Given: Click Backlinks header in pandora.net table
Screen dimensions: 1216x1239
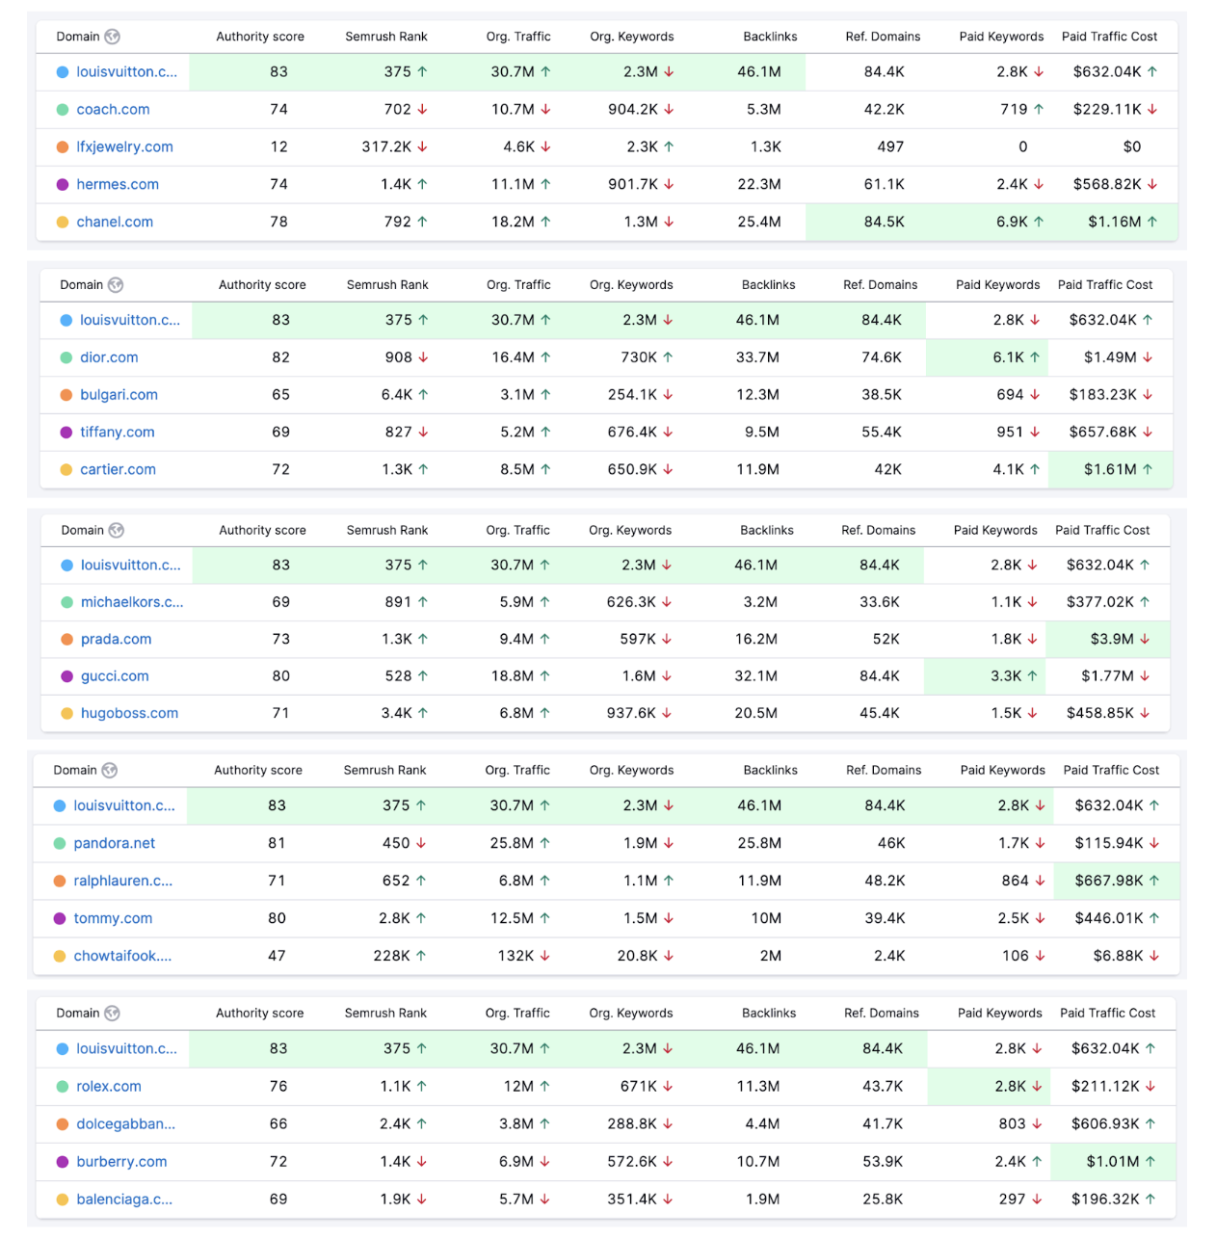Looking at the screenshot, I should (771, 771).
